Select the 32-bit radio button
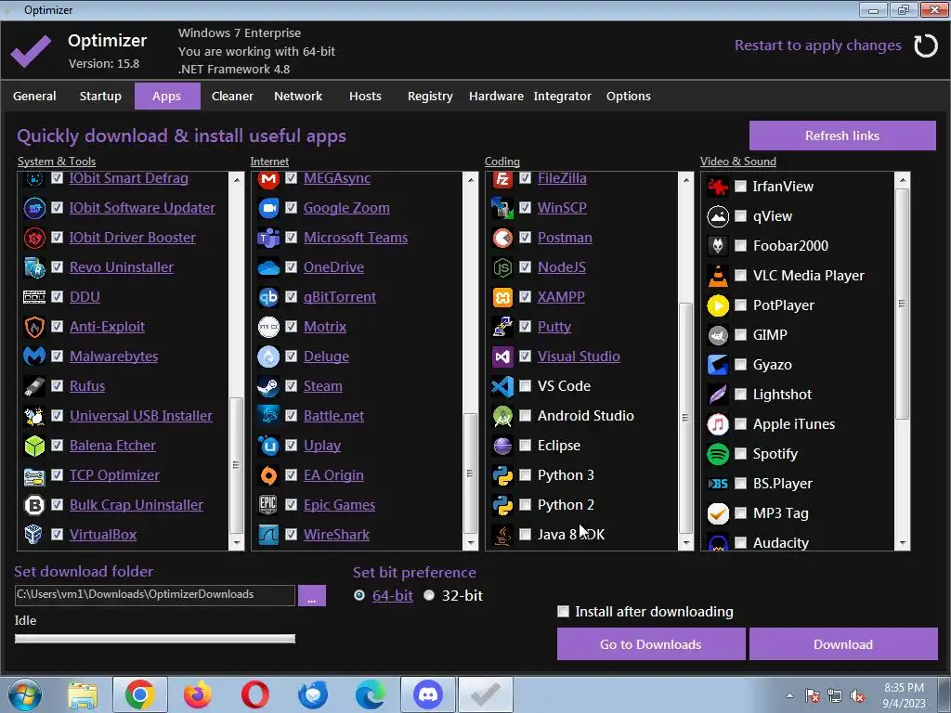951x713 pixels. (x=429, y=595)
